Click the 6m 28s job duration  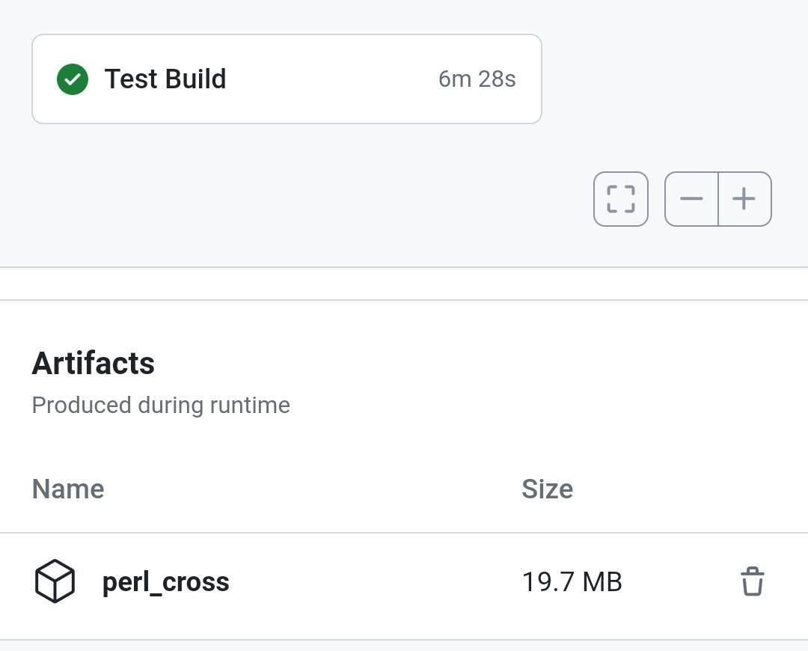click(477, 79)
